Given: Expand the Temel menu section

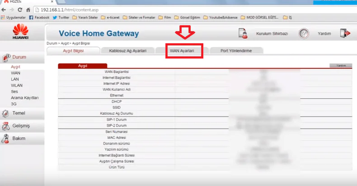Looking at the screenshot, I should (22, 113).
